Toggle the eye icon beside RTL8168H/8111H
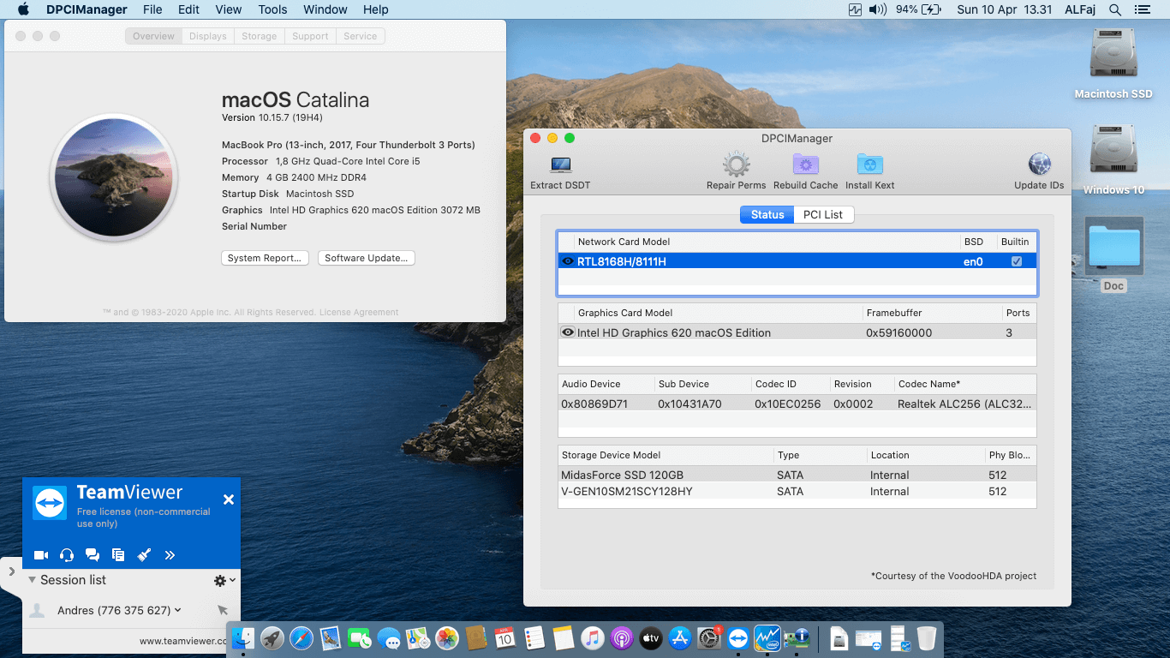This screenshot has height=658, width=1170. pyautogui.click(x=568, y=260)
